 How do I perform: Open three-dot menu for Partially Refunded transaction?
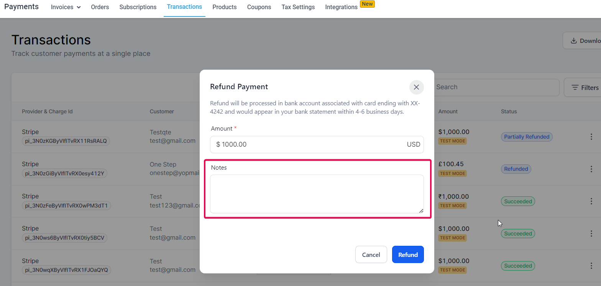coord(591,137)
